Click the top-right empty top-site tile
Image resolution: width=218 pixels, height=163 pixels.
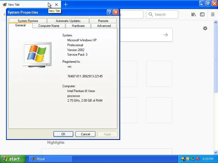coord(159,74)
